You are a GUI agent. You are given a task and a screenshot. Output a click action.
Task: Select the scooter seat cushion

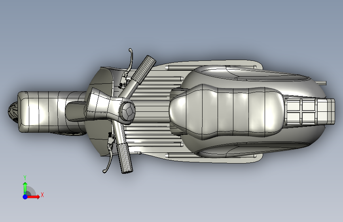[x=226, y=112]
